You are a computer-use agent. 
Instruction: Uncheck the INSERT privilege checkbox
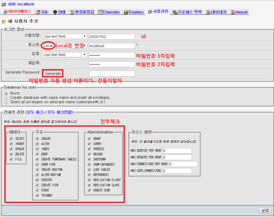coord(11,144)
